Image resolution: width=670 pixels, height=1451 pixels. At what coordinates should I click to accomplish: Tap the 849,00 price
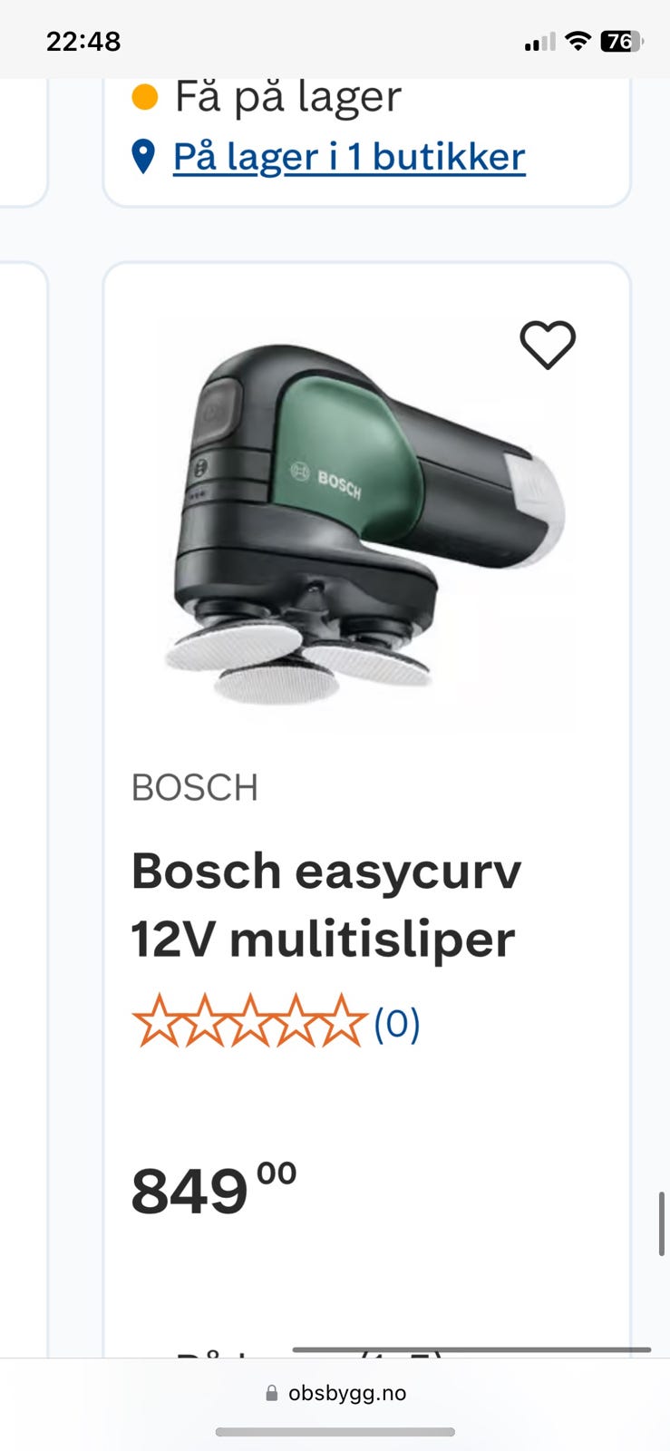(214, 1189)
